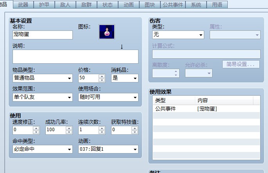Increase 价格 with the up arrow
Viewport: 268px width, 173px height.
102,76
